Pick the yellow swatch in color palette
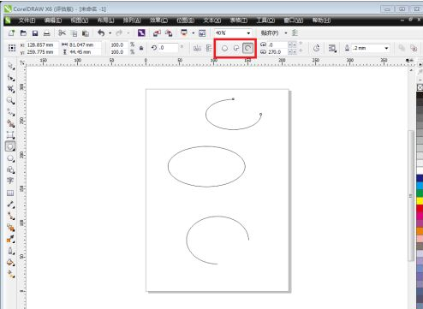This screenshot has width=423, height=309. coord(420,201)
